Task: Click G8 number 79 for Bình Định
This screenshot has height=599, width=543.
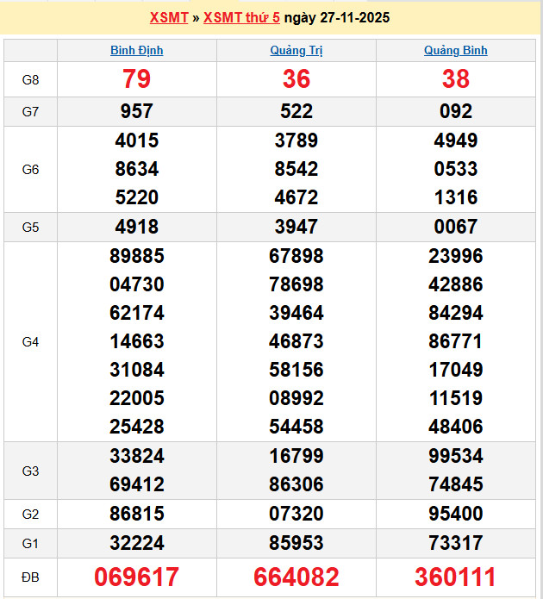Action: [136, 79]
